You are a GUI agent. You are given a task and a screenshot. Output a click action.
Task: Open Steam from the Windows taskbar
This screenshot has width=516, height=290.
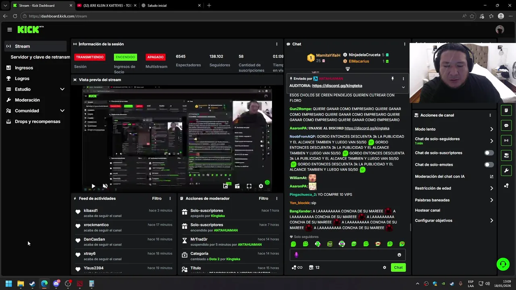tap(32, 284)
